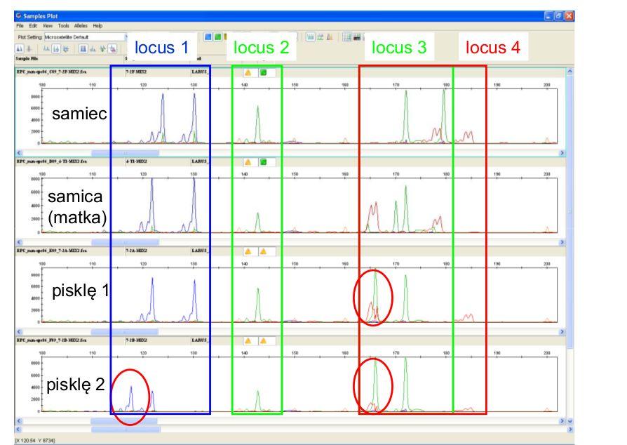Click the 4-TI-MIX2 sample name cell
Image resolution: width=627 pixels, height=445 pixels.
pyautogui.click(x=136, y=161)
